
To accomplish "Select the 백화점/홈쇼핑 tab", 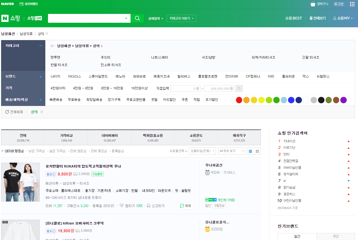I will coord(153,138).
